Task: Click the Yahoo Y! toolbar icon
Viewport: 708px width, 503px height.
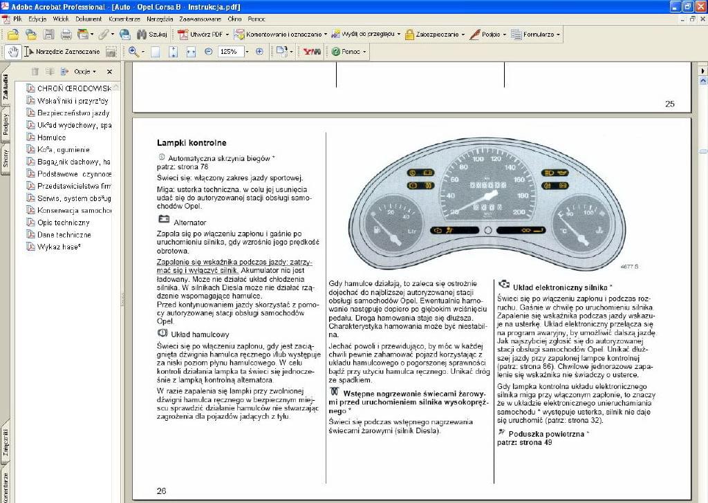Action: [312, 51]
